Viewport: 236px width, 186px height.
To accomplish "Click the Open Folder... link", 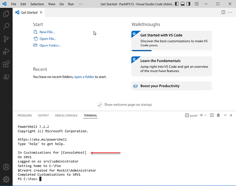I will point(50,45).
